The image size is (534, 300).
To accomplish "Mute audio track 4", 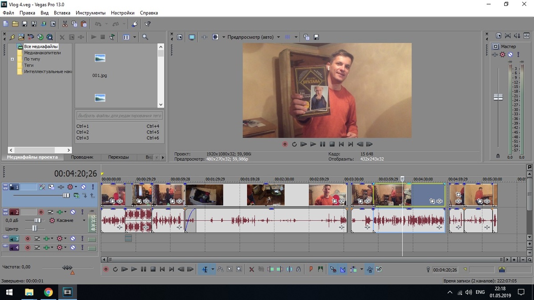I will (73, 248).
